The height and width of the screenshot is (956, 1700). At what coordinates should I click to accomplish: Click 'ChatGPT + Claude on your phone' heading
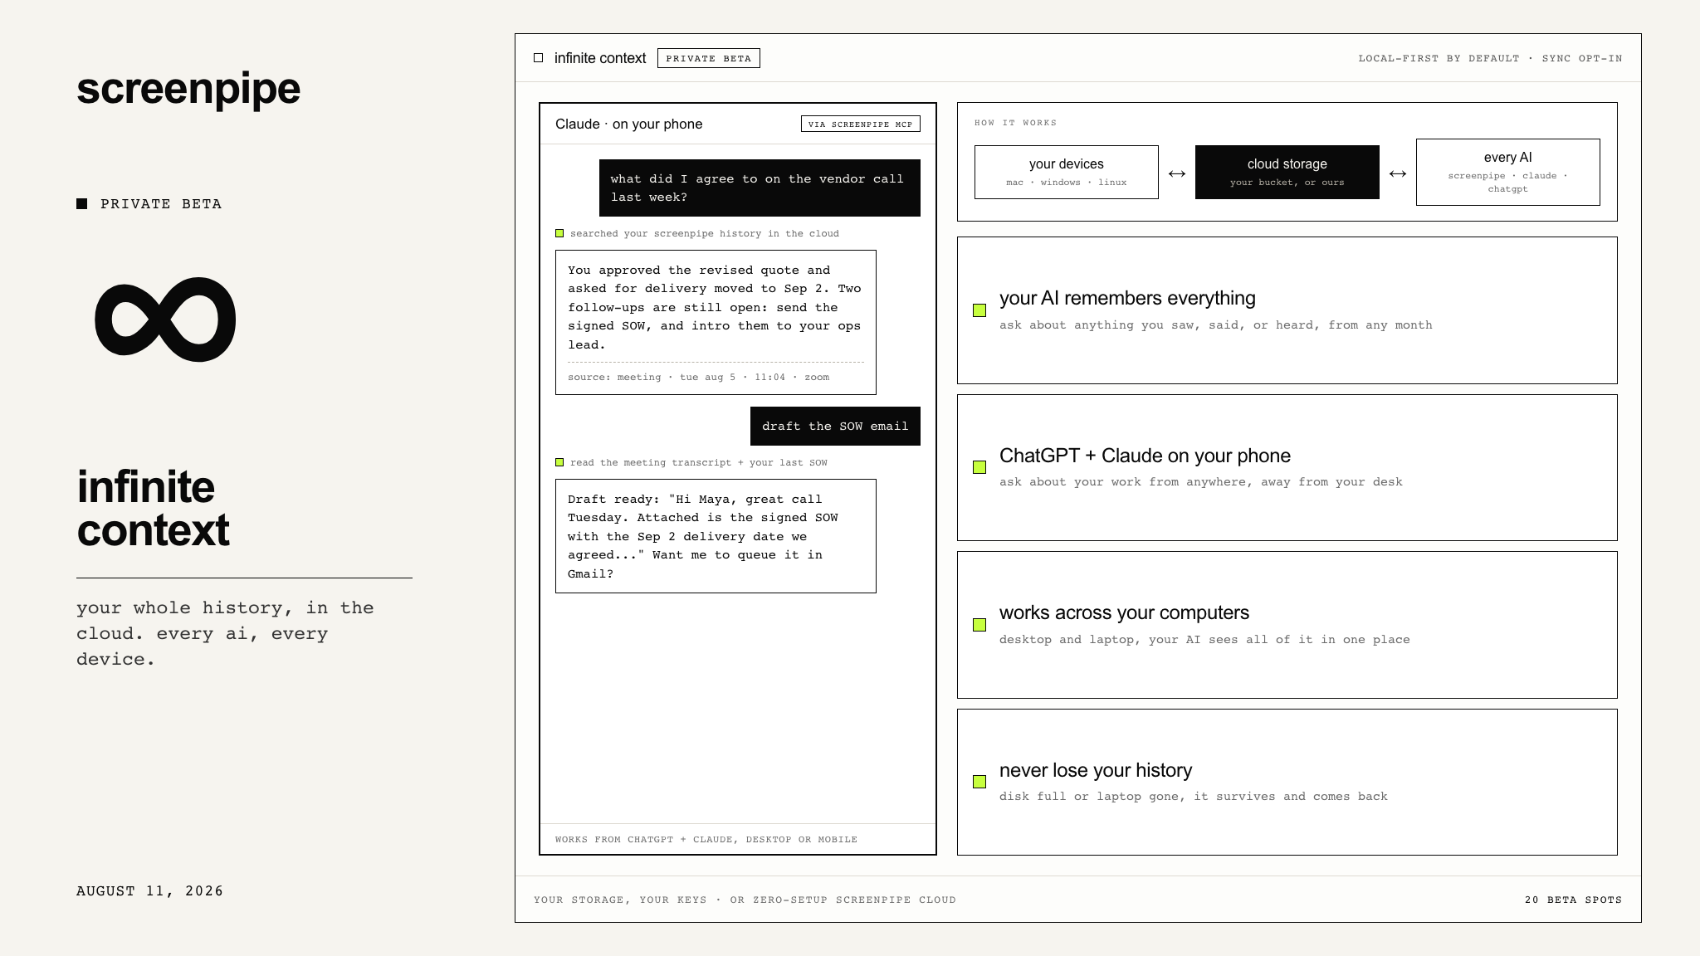click(1145, 456)
